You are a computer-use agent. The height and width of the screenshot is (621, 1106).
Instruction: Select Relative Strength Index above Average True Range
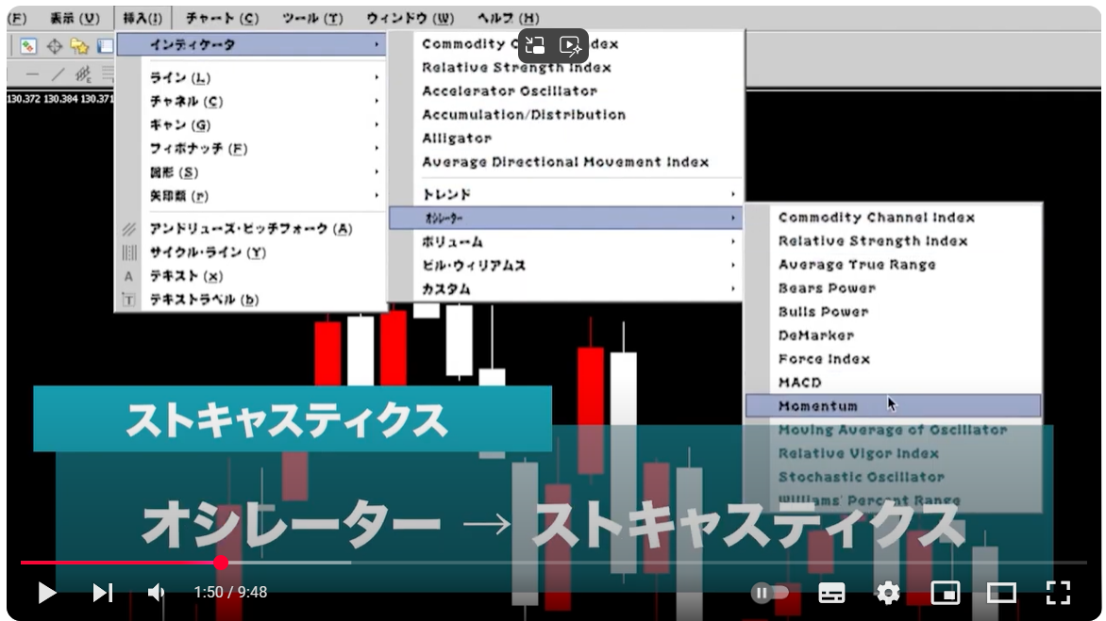click(x=873, y=241)
